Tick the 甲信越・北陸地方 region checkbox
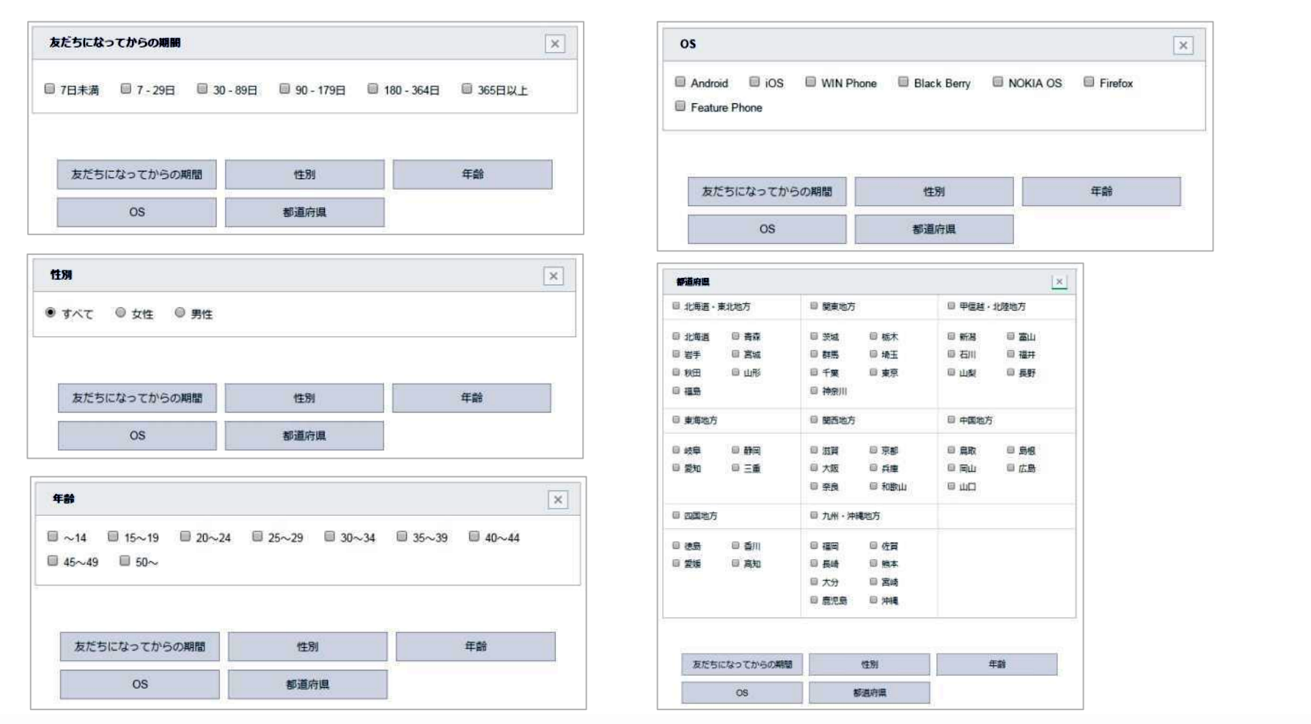This screenshot has width=1311, height=724. tap(951, 306)
